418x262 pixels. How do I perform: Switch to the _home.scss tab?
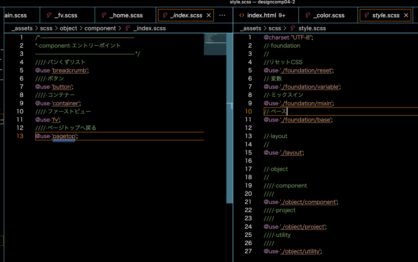click(x=125, y=15)
